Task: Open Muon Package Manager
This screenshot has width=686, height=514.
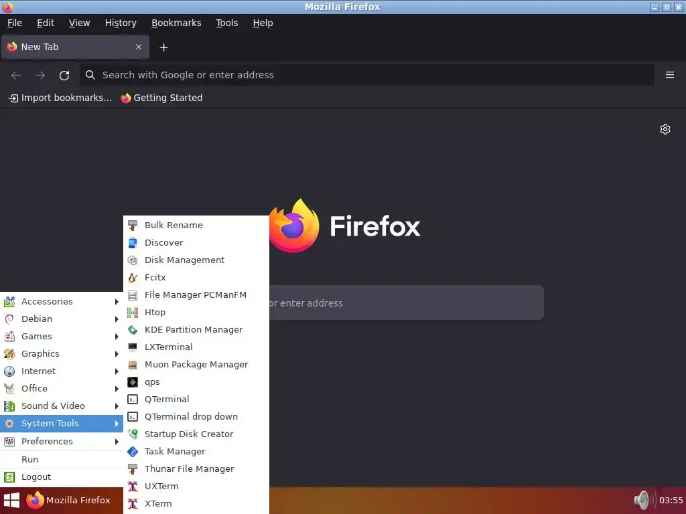Action: coord(196,365)
